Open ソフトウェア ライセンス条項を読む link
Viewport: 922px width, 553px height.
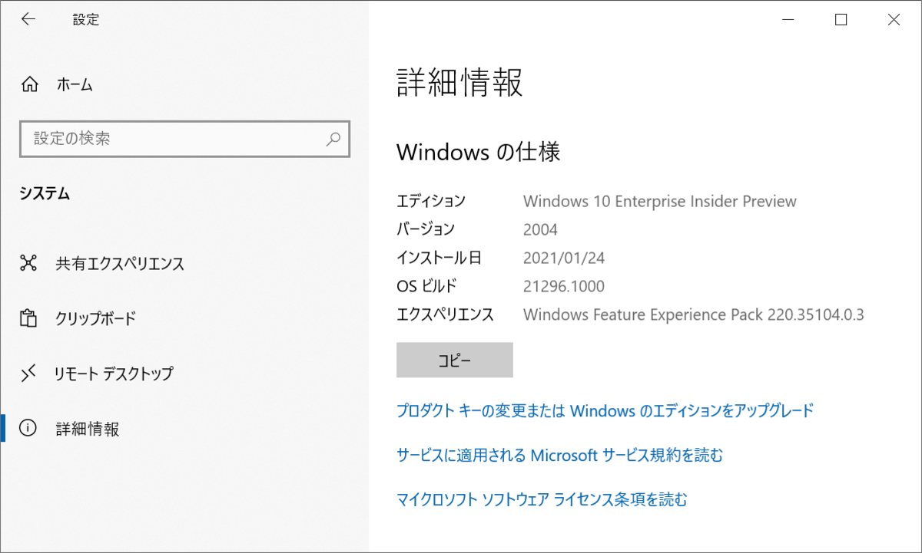pyautogui.click(x=542, y=500)
